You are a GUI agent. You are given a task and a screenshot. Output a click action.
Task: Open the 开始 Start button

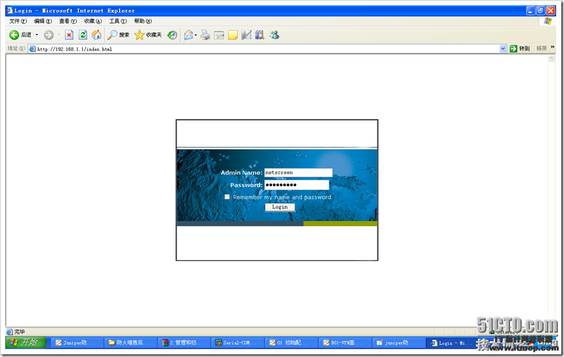coord(26,343)
